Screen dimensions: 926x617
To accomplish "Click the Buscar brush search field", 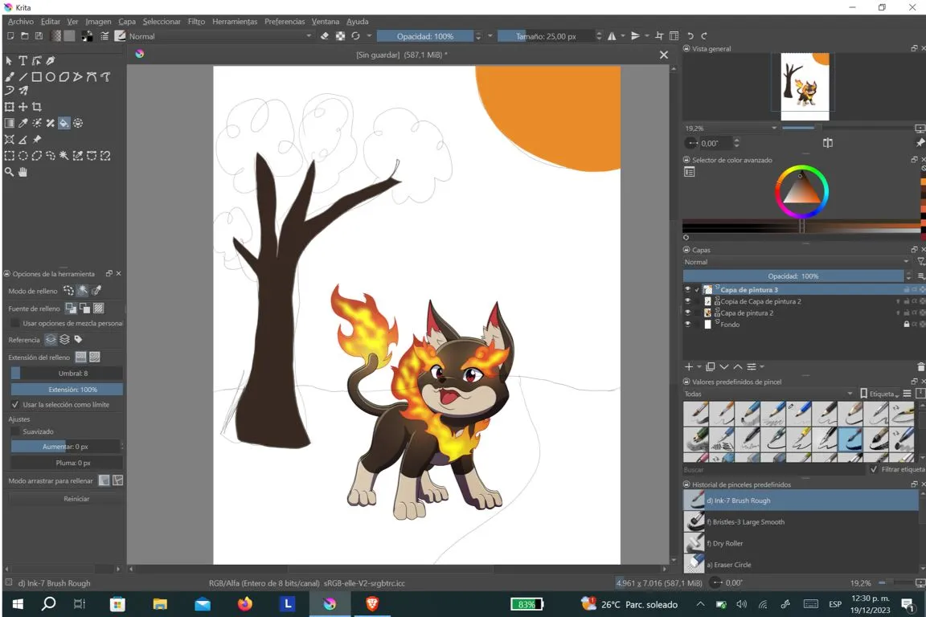I will click(773, 470).
